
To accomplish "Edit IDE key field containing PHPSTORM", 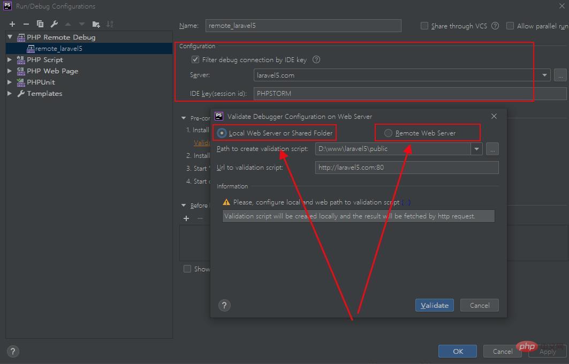I will tap(410, 94).
